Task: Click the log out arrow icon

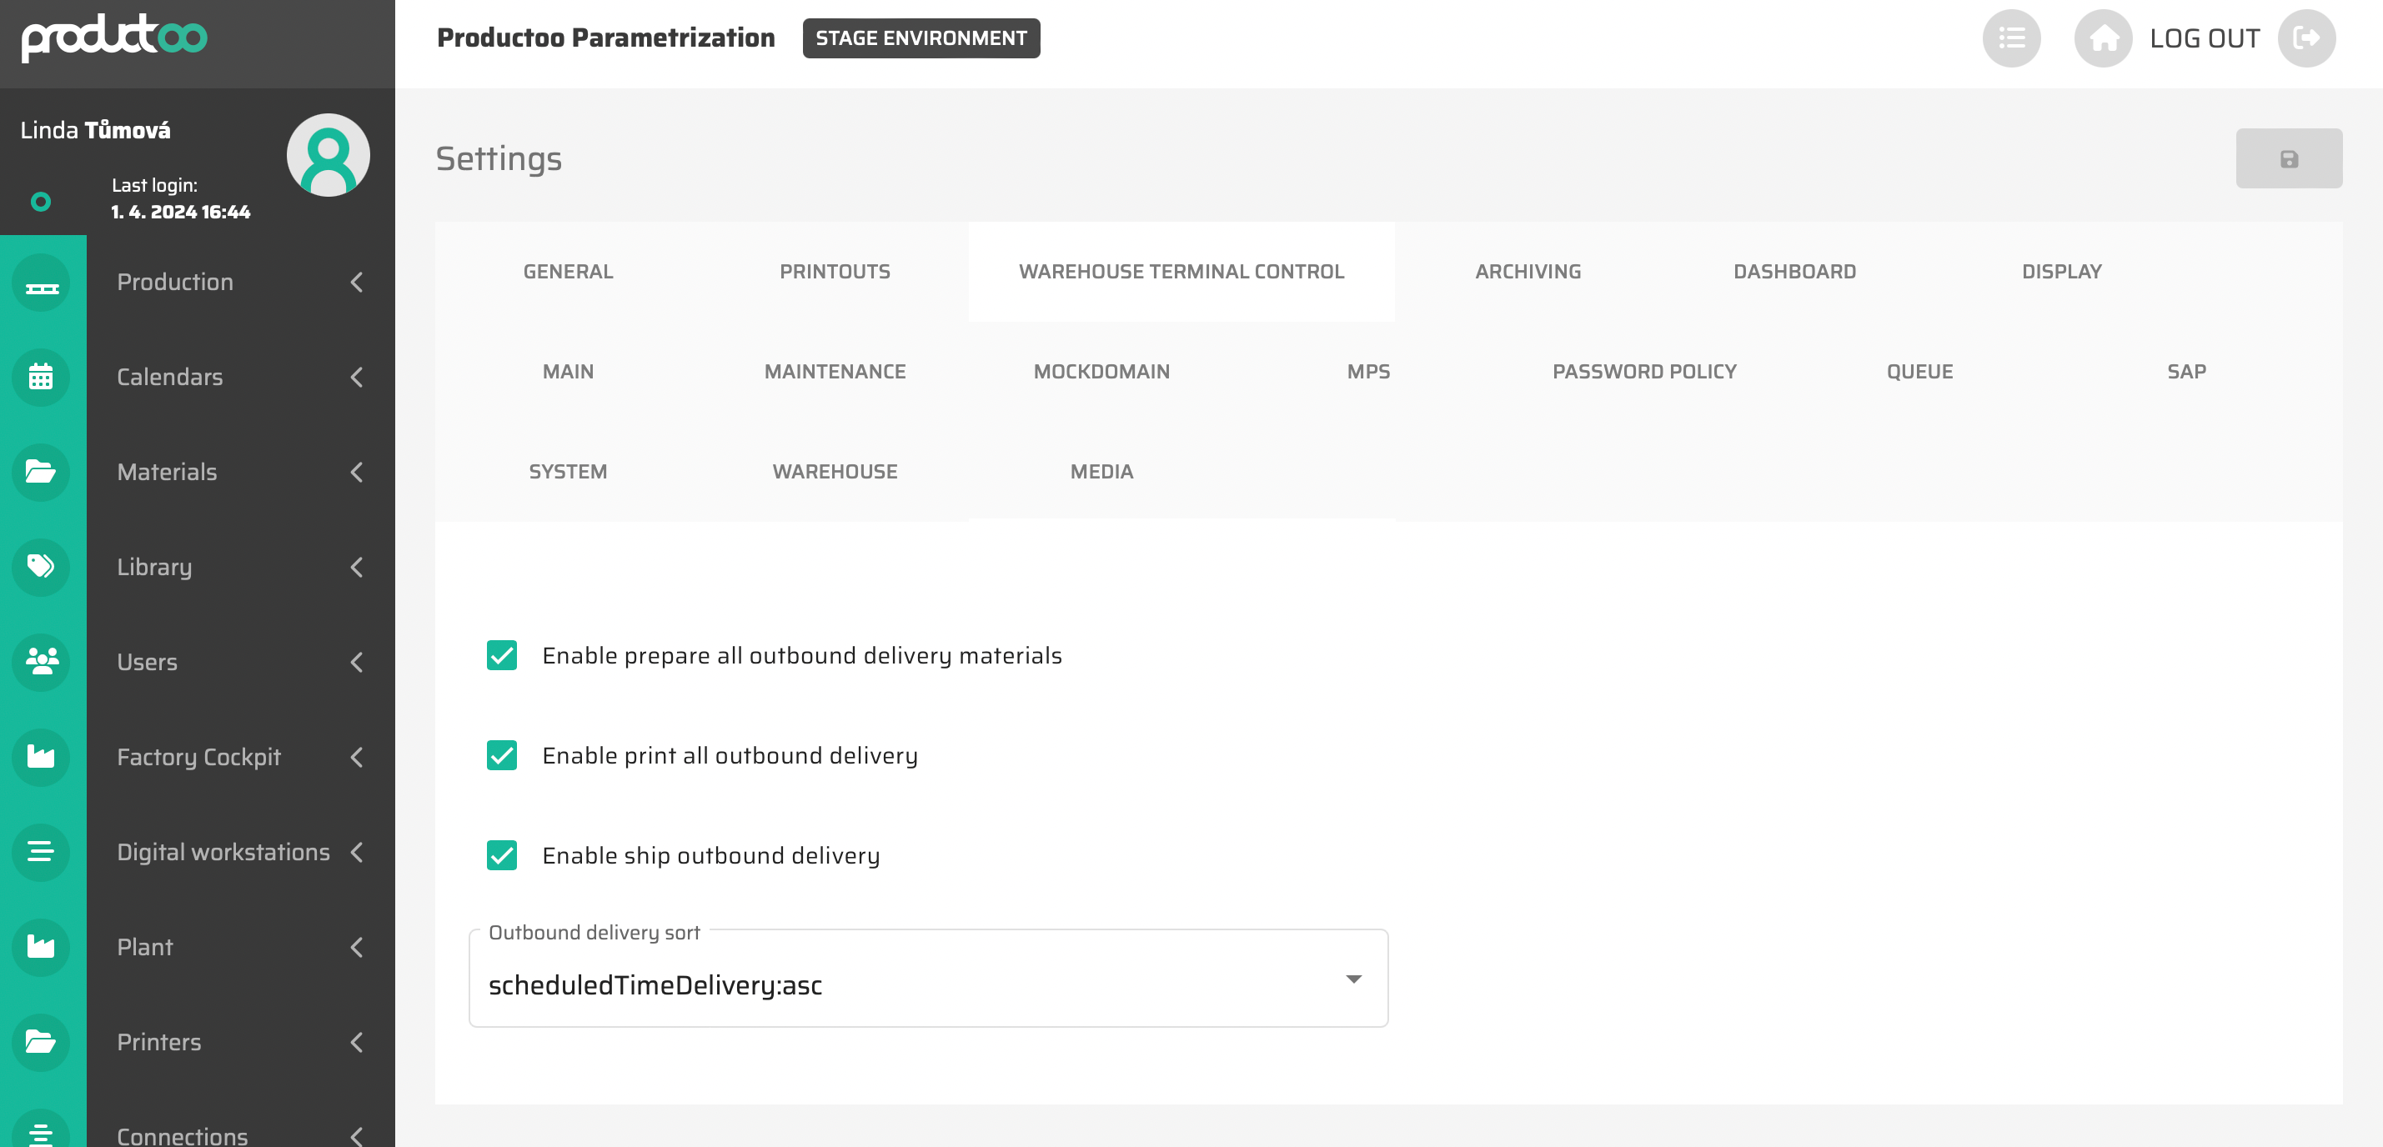Action: tap(2305, 39)
